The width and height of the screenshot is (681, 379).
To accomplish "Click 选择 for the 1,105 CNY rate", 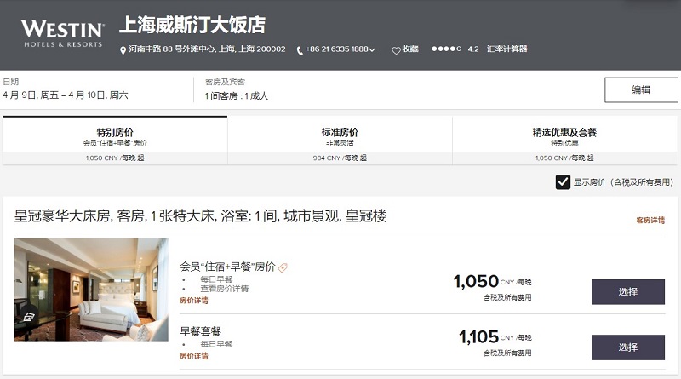I will coord(628,347).
